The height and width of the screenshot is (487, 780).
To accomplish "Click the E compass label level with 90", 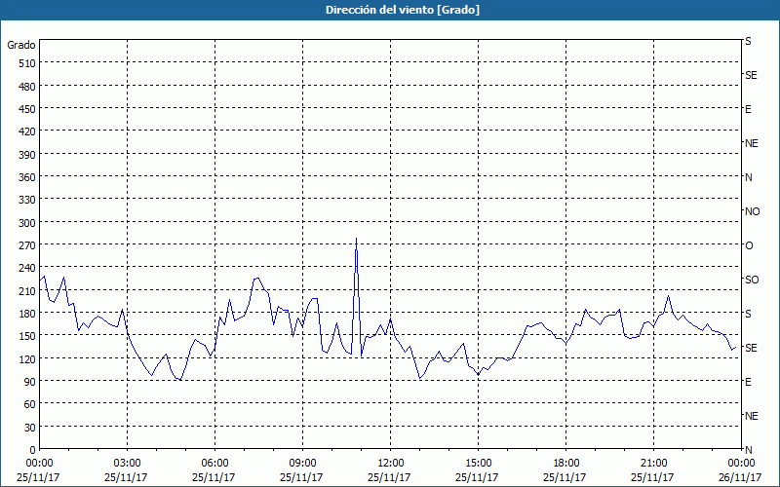I will click(748, 382).
